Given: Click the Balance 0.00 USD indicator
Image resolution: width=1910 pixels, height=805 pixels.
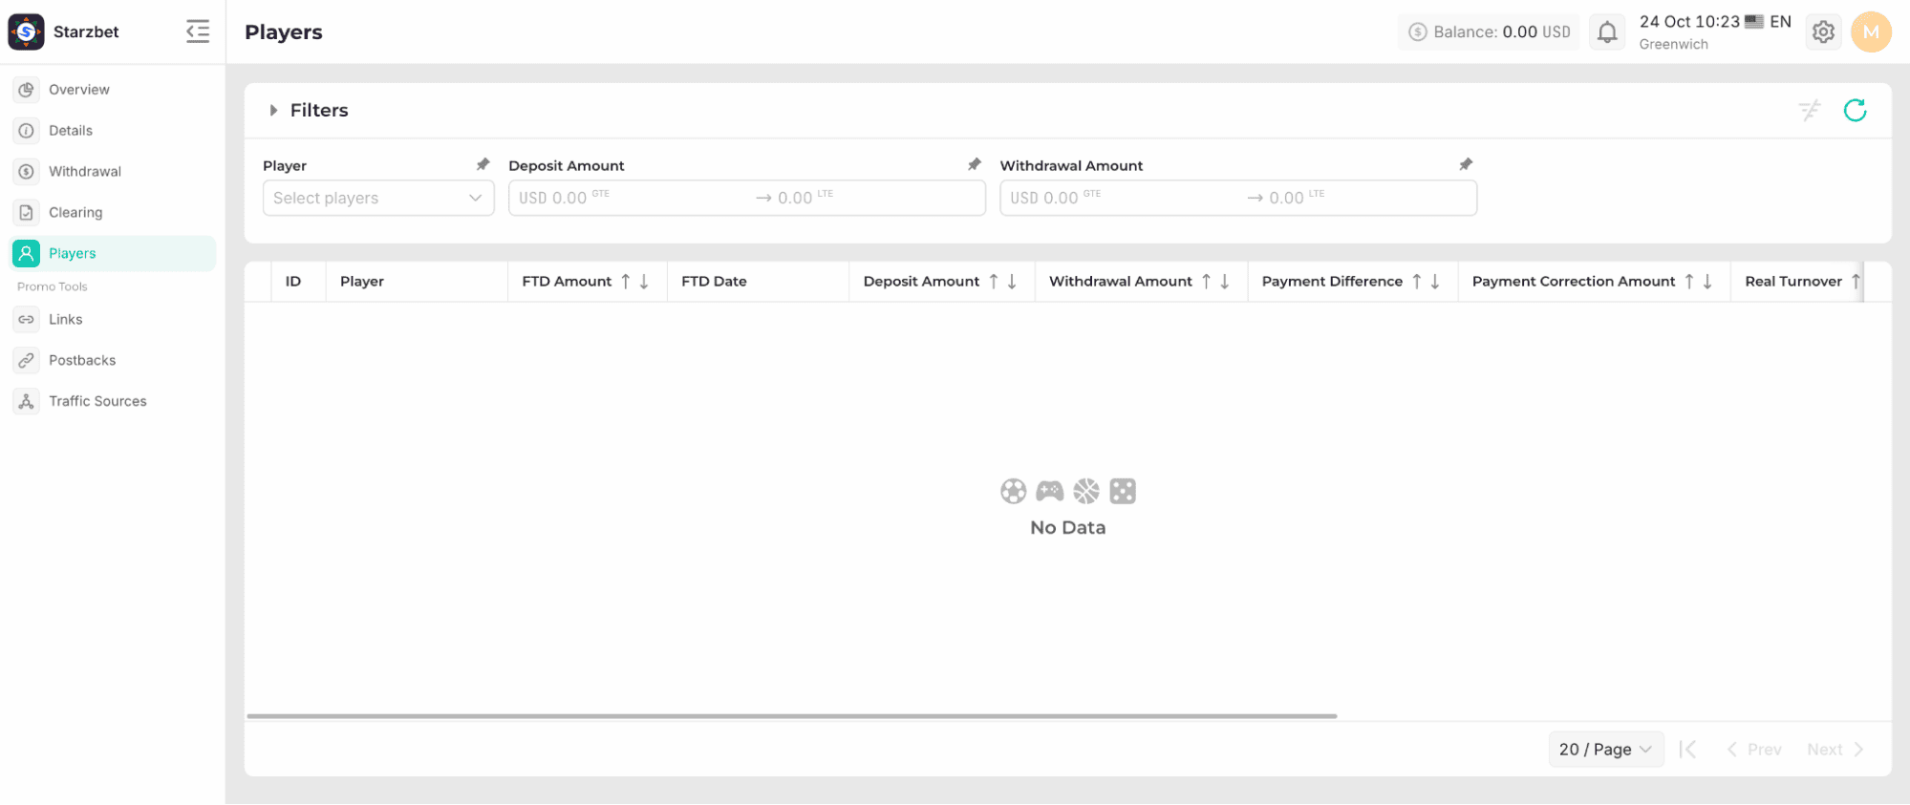Looking at the screenshot, I should (x=1489, y=32).
